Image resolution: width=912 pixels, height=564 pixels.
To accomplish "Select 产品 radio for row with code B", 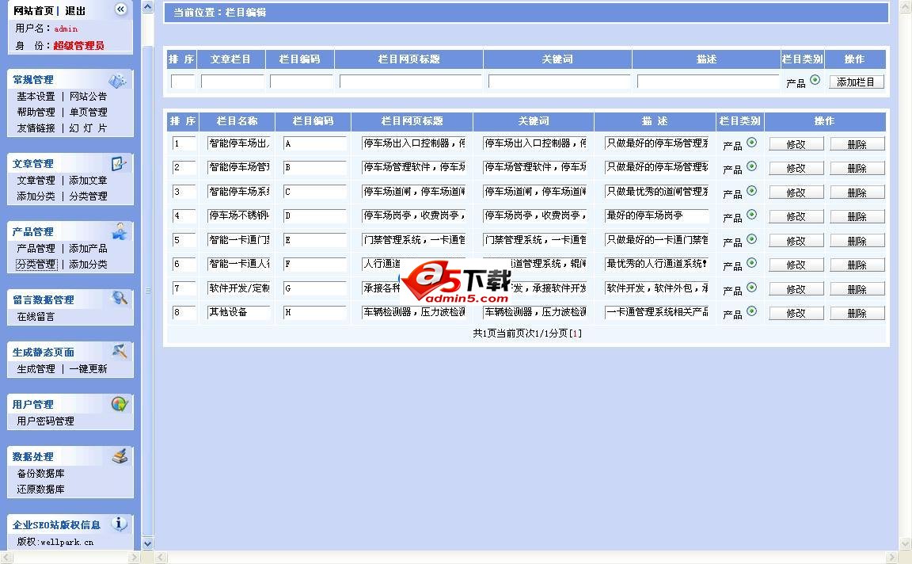I will click(751, 166).
